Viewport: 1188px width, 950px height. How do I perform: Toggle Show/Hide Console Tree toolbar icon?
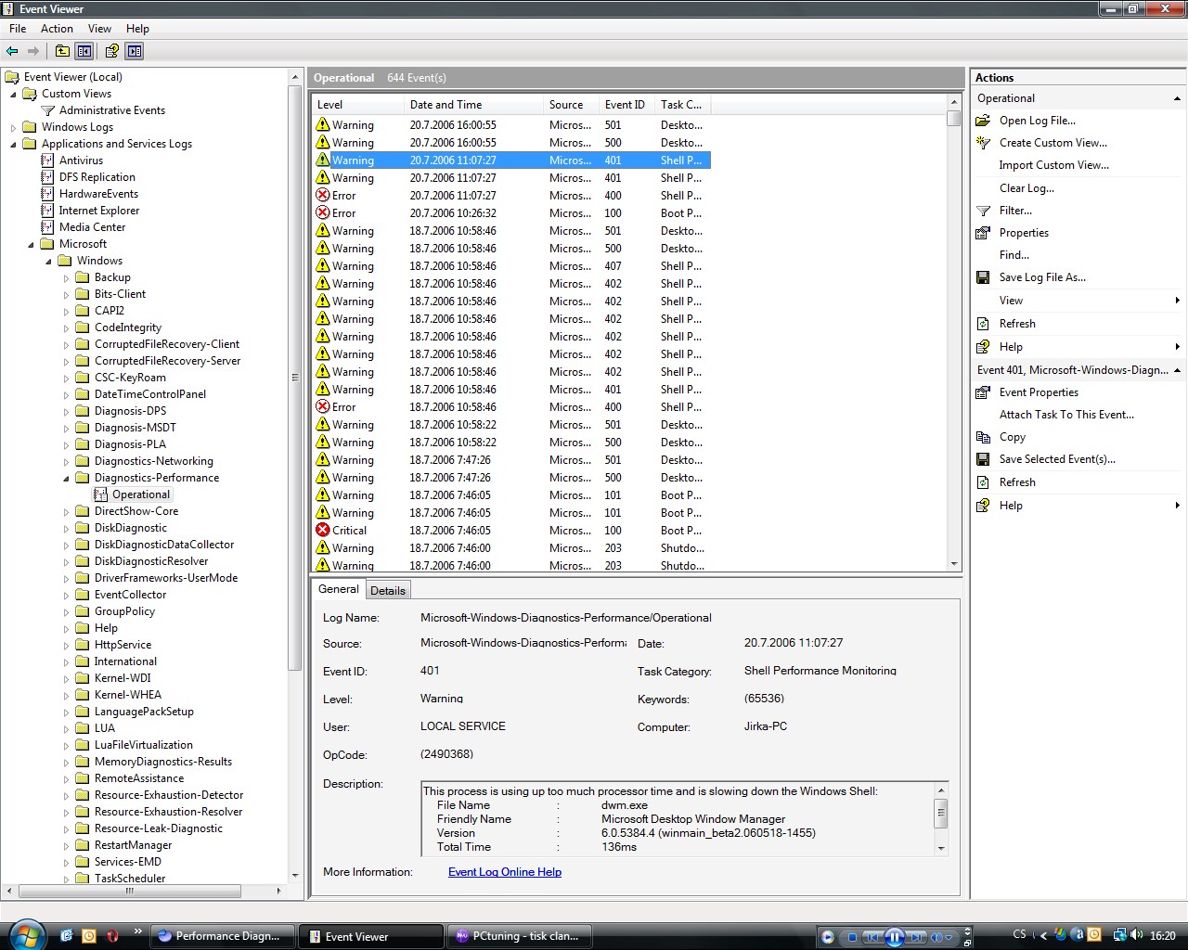coord(84,51)
